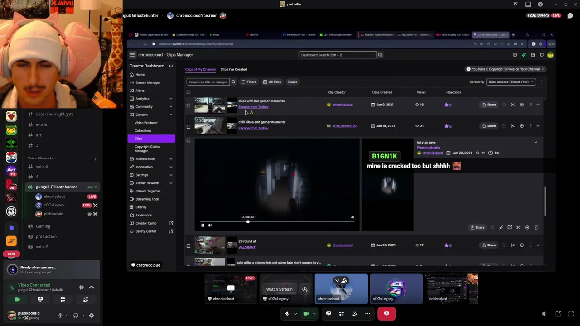The image size is (580, 326).
Task: Open the Sorted By Date Created dropdown
Action: click(x=511, y=82)
